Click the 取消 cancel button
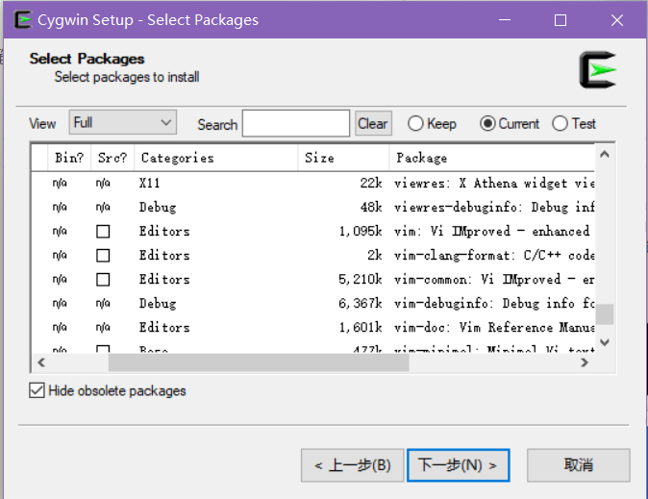The width and height of the screenshot is (648, 499). click(x=579, y=465)
